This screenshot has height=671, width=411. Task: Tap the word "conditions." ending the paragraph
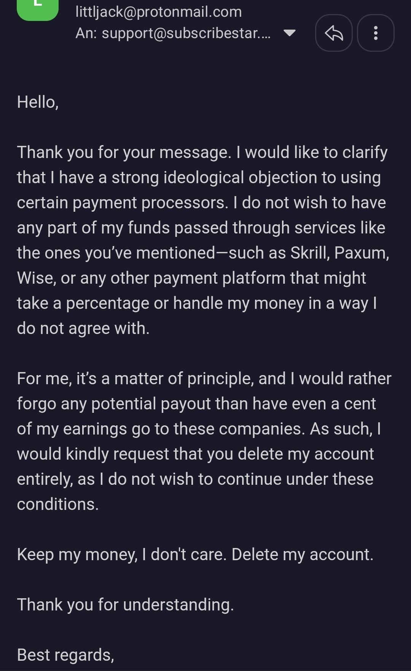58,504
